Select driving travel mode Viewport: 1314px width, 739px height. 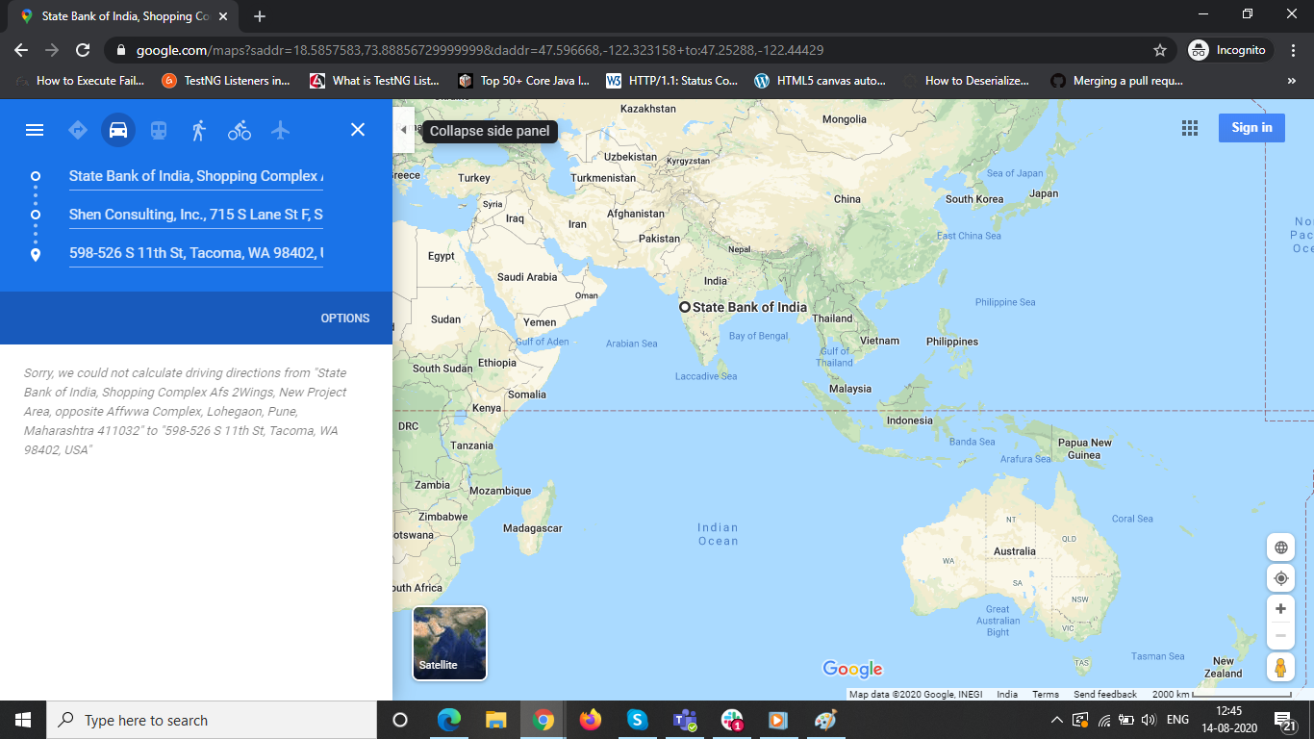pos(118,130)
